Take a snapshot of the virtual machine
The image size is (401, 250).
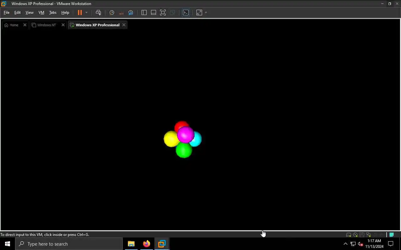[112, 12]
